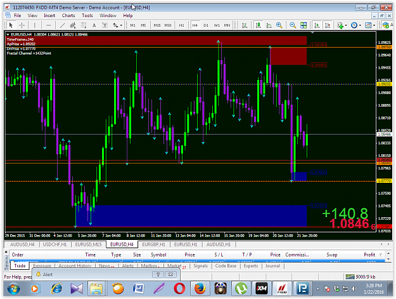Close the Terminal panel with X
The image size is (396, 299).
tap(6, 252)
